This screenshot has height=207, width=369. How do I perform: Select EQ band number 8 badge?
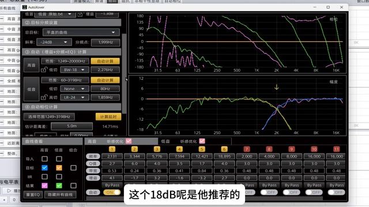269,149
